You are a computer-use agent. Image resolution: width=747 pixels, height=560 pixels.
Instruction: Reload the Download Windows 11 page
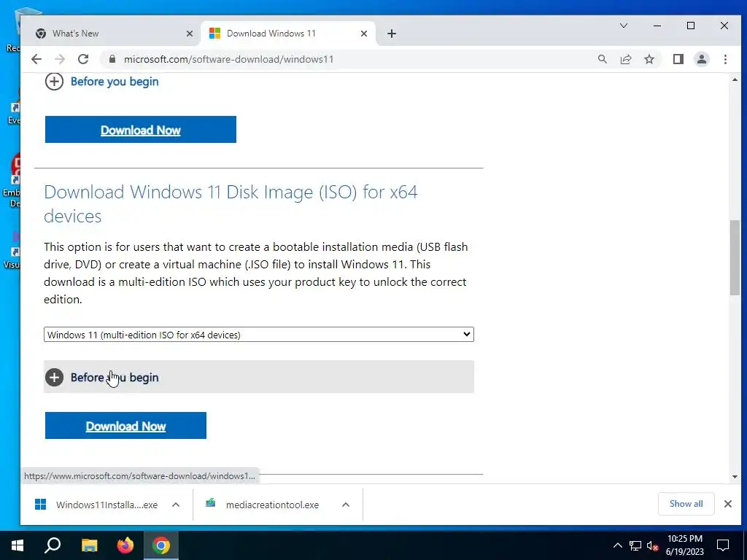click(83, 59)
